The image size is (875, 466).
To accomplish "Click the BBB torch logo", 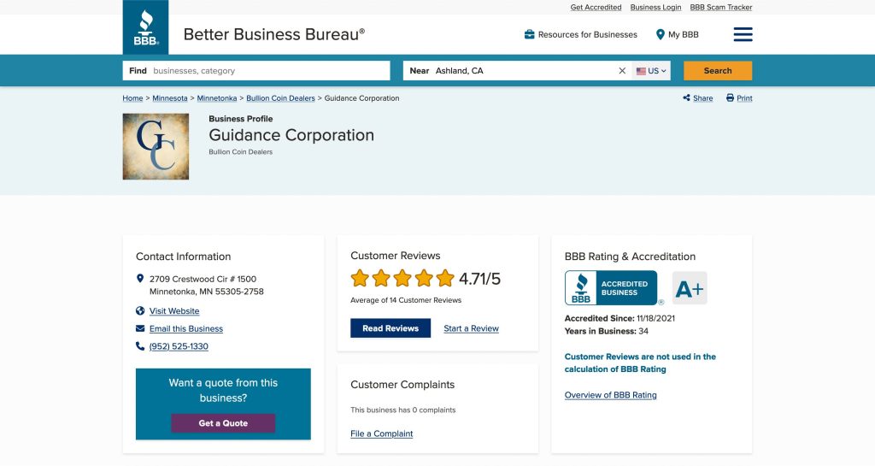I will point(145,27).
